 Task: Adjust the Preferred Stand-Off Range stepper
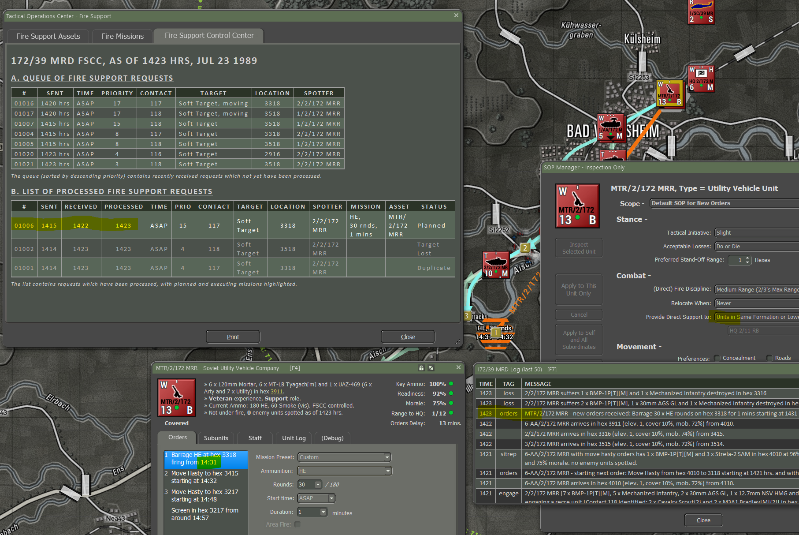[747, 260]
